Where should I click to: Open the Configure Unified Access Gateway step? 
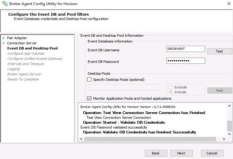[x=35, y=59]
